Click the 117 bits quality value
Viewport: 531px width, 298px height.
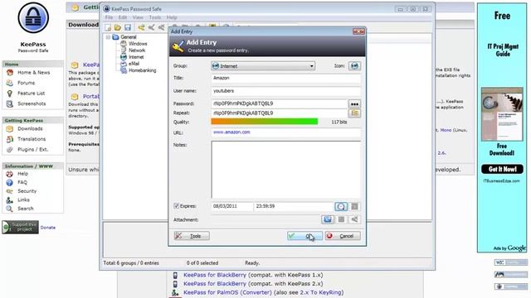click(339, 122)
